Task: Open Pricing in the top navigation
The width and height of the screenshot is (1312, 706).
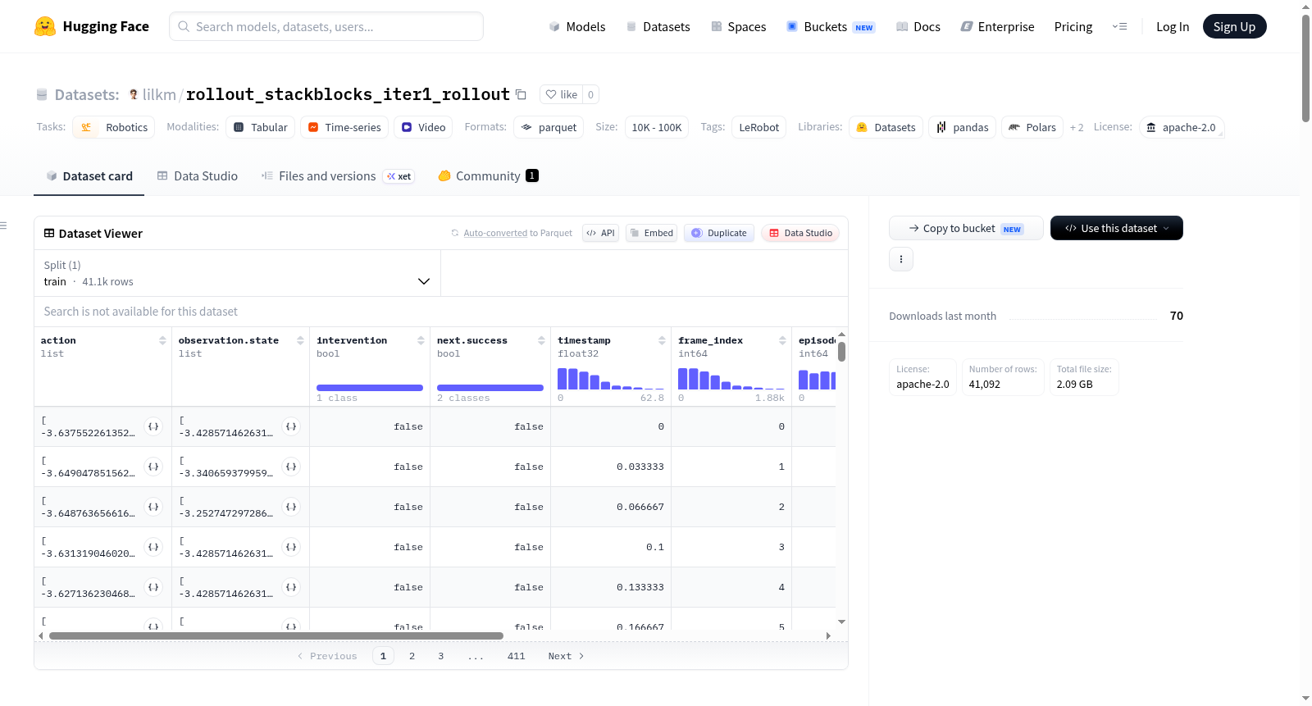Action: point(1073,26)
